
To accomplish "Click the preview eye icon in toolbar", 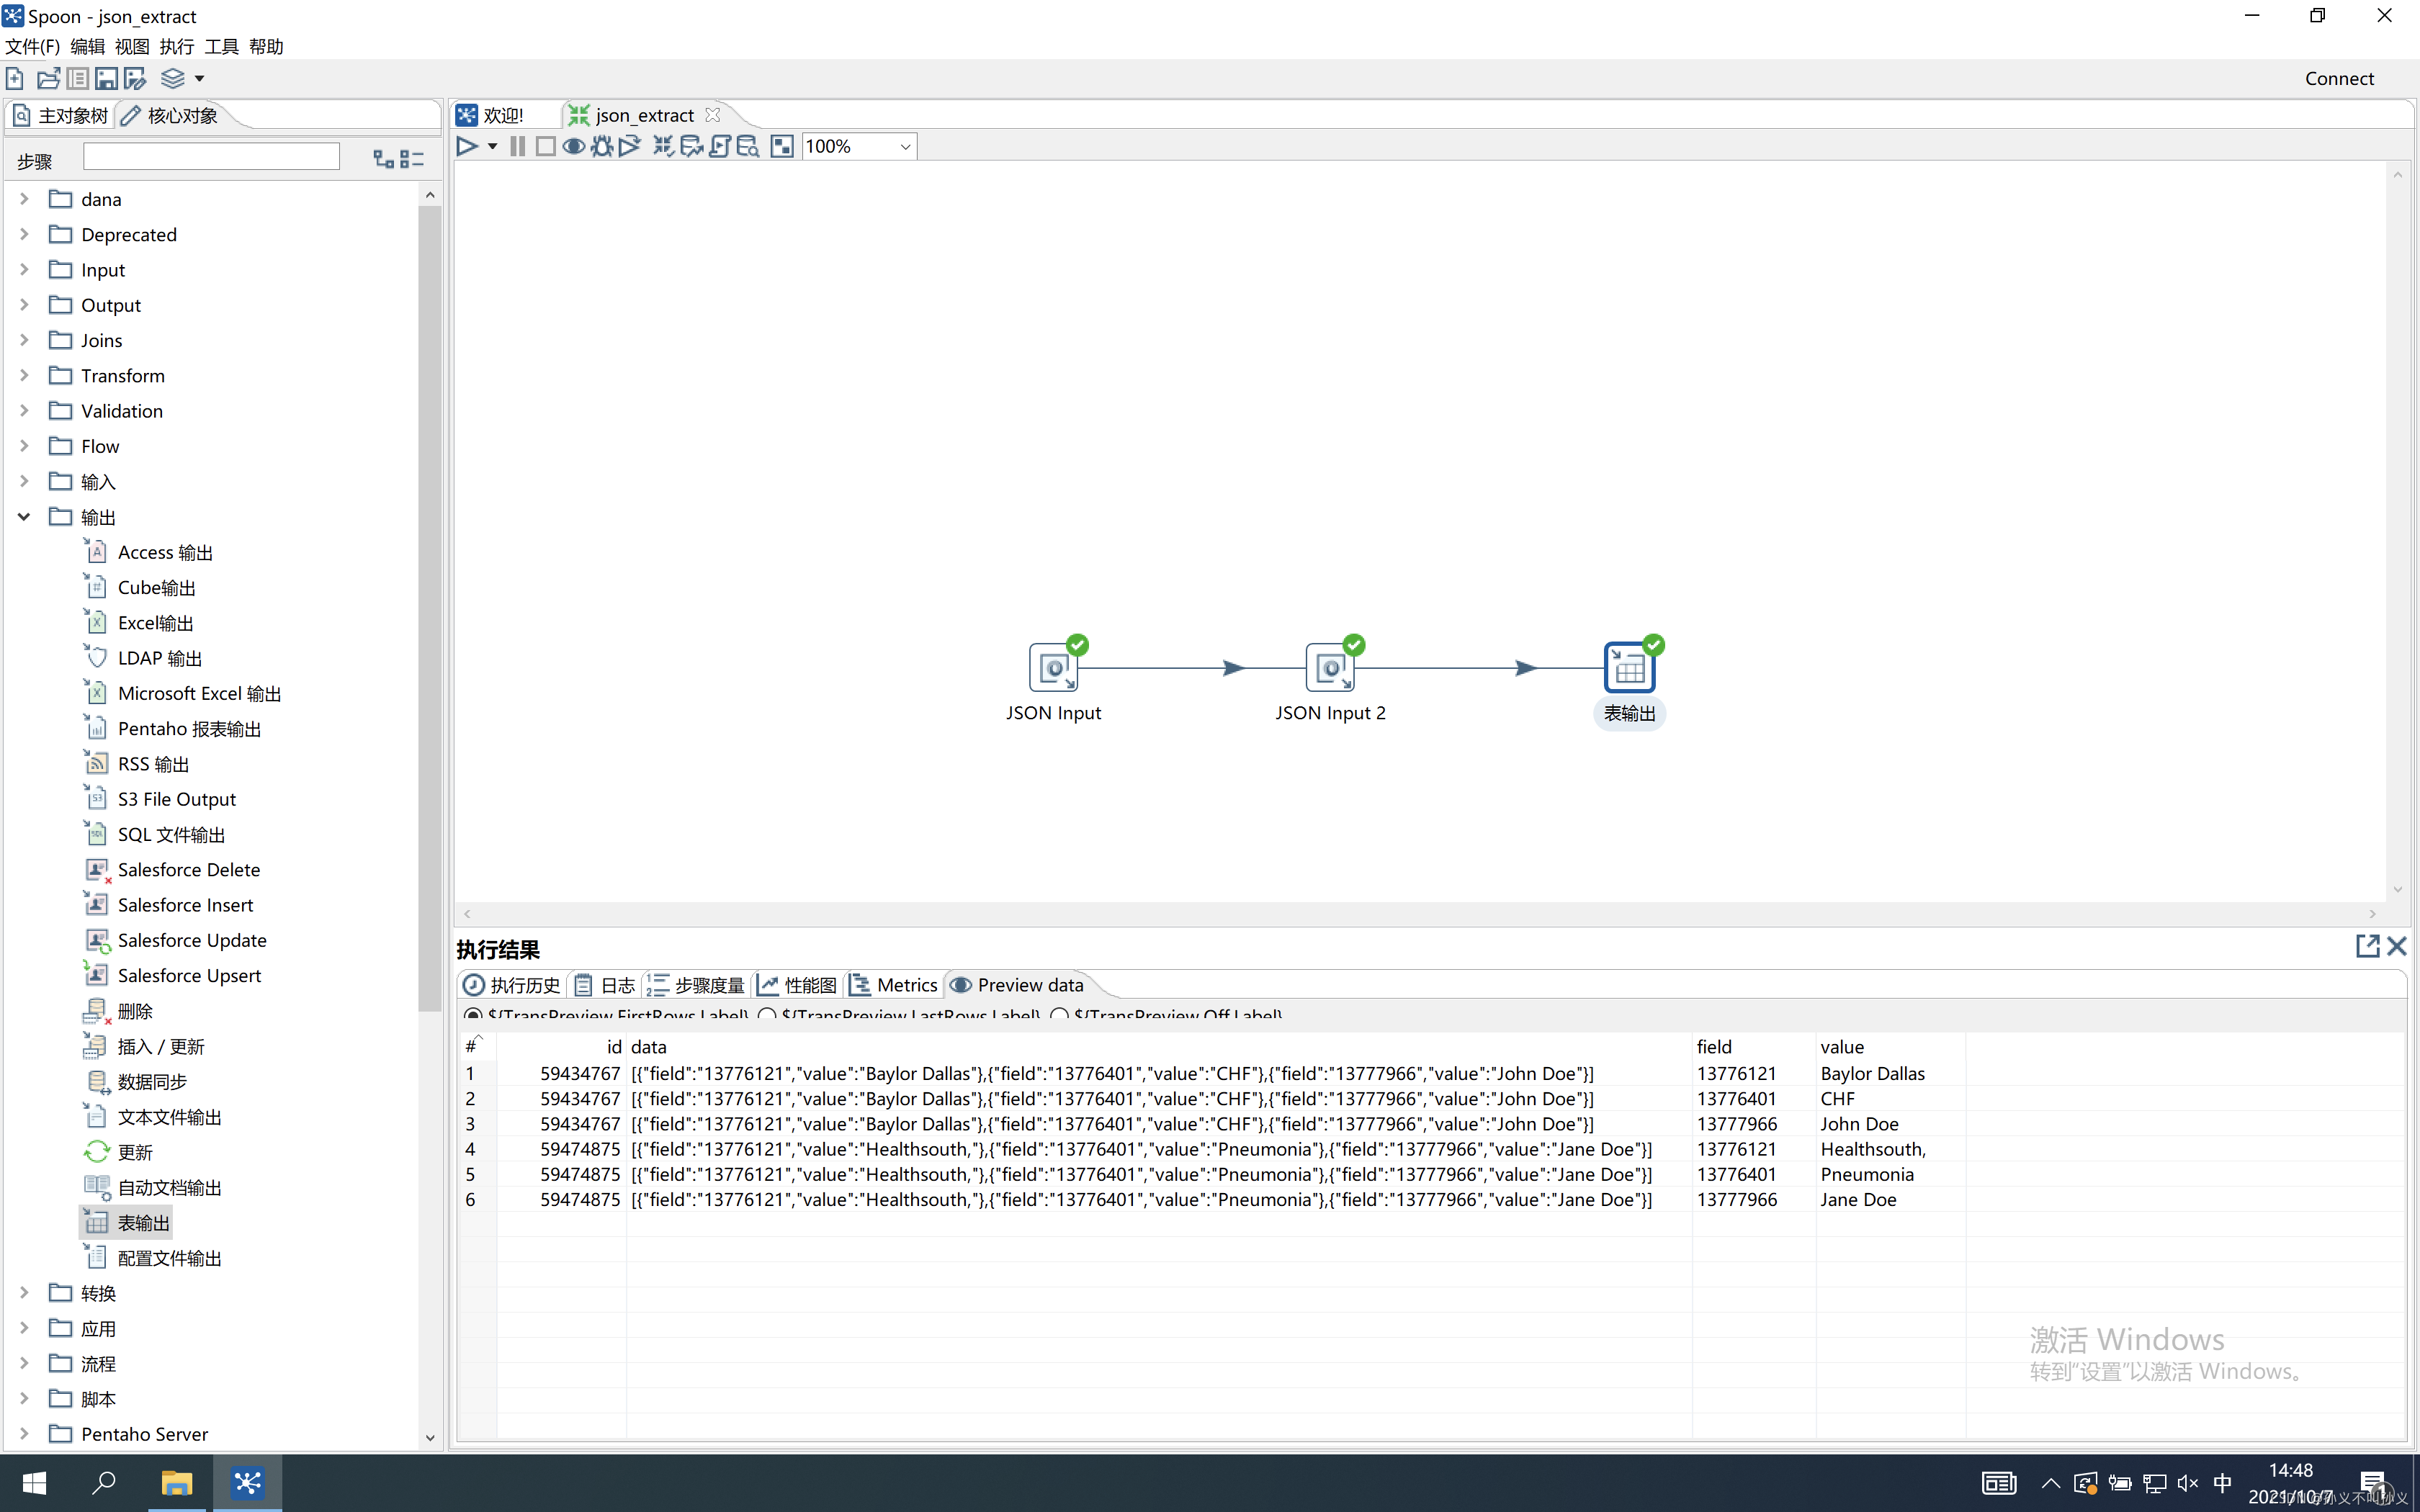I will (x=573, y=146).
